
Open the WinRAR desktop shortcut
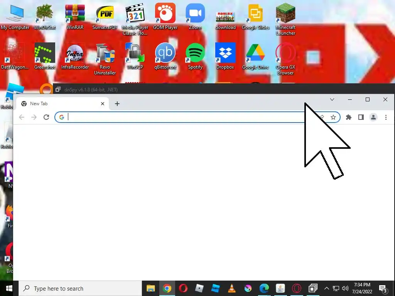pyautogui.click(x=75, y=17)
